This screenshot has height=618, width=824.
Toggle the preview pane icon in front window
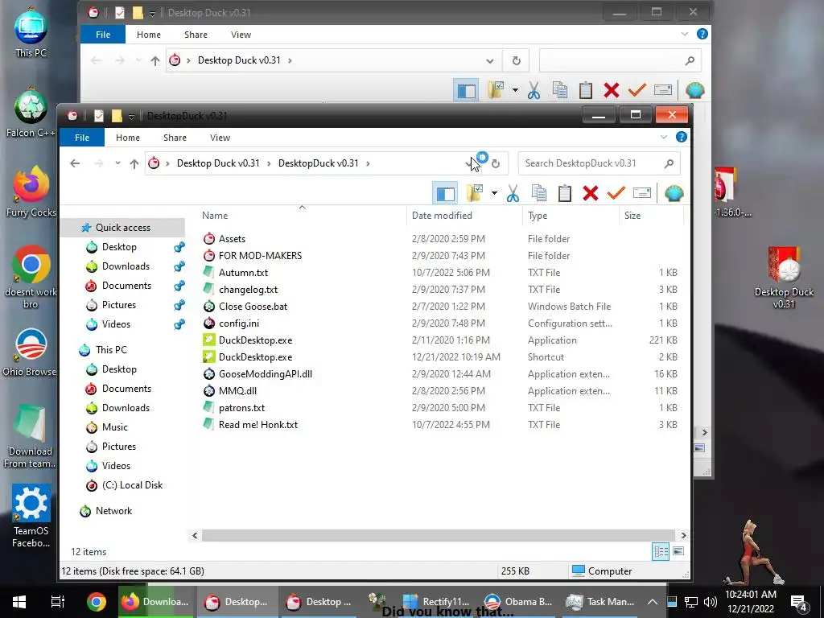(x=445, y=193)
